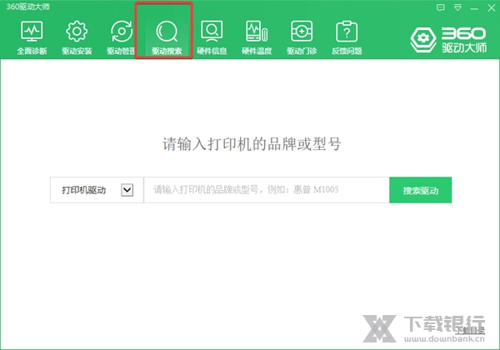This screenshot has height=350, width=500.
Task: Expand the driver type dropdown arrow
Action: coord(127,190)
